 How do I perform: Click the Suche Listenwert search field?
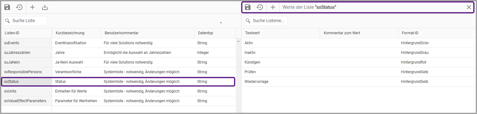[266, 21]
